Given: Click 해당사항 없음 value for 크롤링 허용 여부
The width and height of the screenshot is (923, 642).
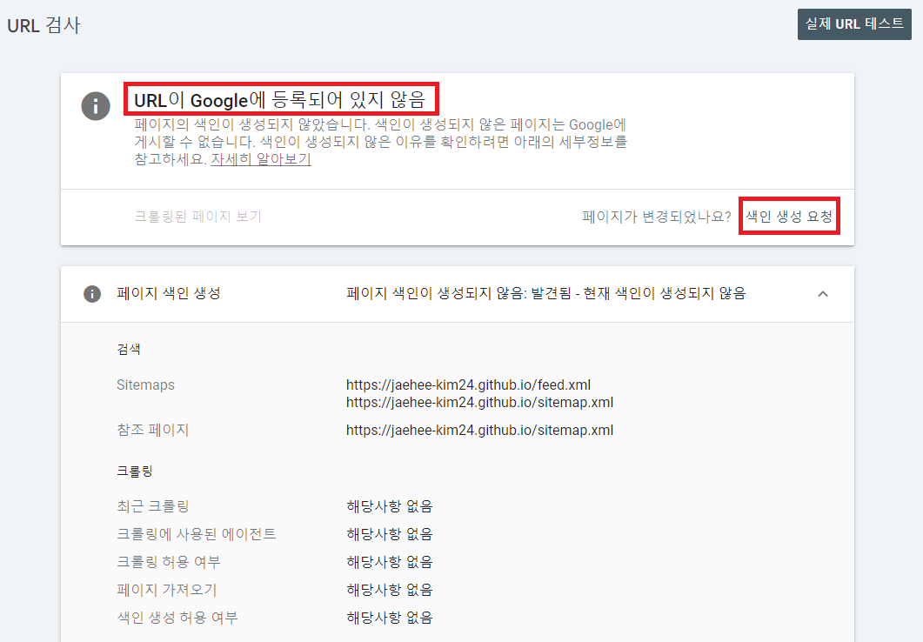Looking at the screenshot, I should [389, 562].
